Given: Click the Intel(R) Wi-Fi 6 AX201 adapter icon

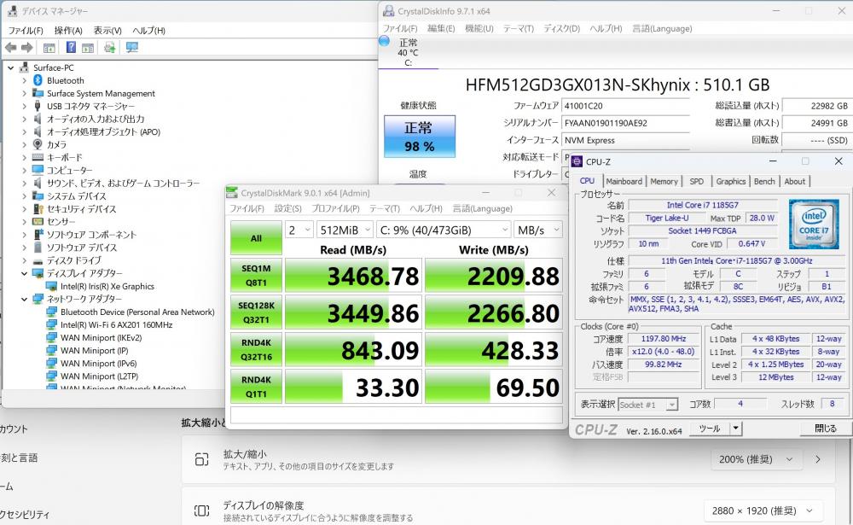Looking at the screenshot, I should coord(52,324).
